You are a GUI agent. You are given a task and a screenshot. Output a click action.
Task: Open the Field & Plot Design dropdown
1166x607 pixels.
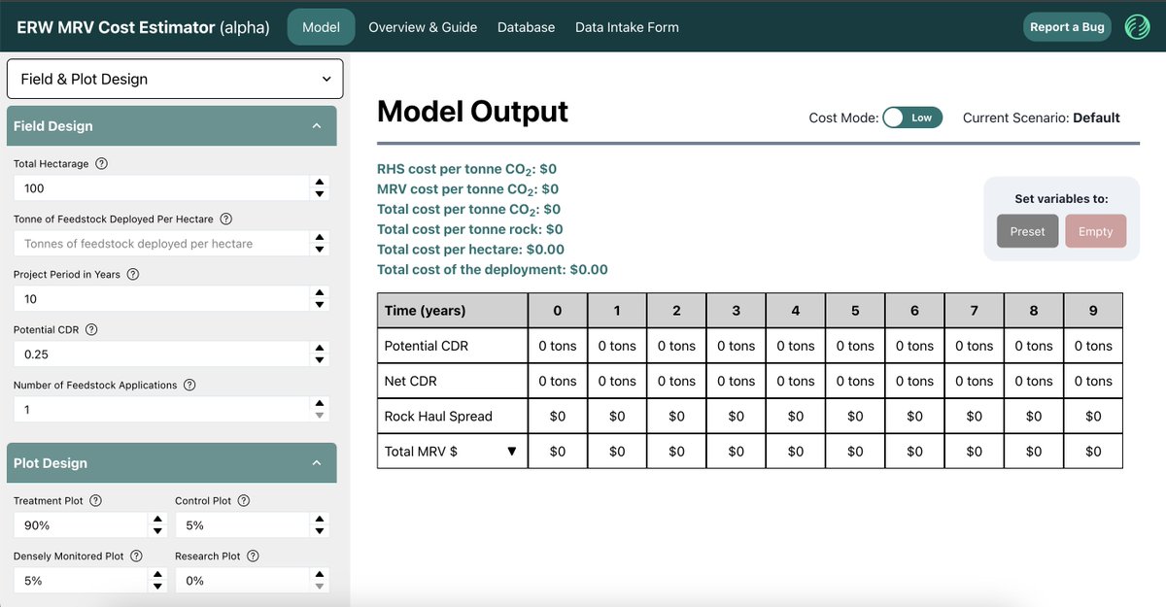[x=175, y=79]
